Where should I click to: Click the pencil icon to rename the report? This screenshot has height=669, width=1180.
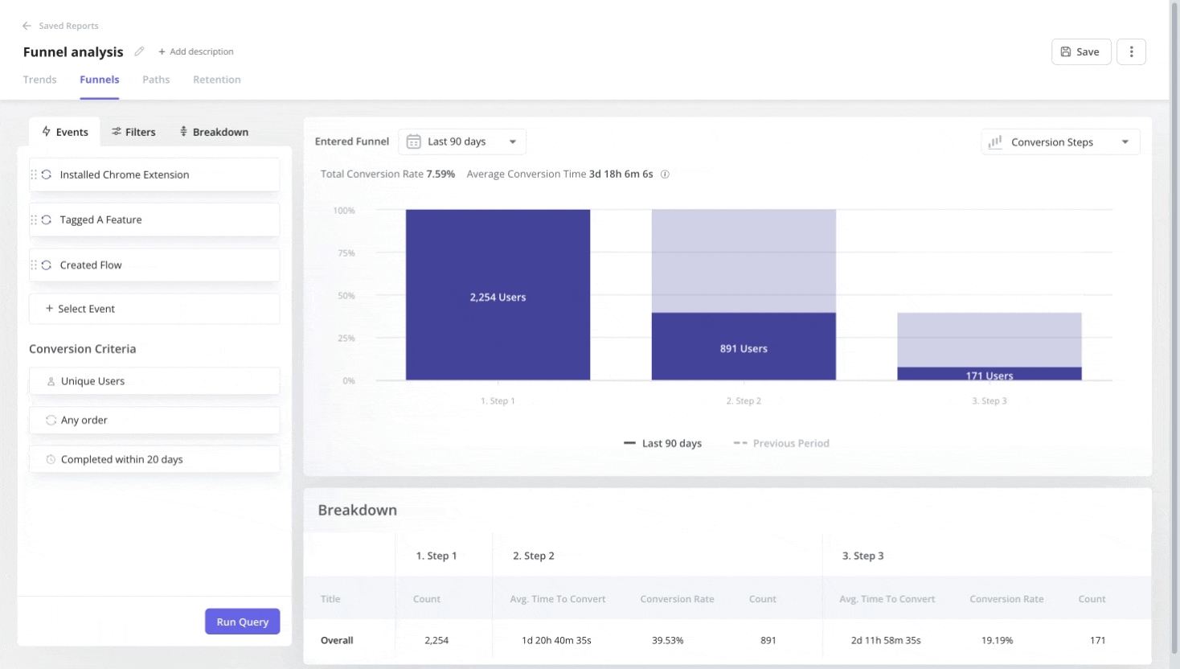138,51
